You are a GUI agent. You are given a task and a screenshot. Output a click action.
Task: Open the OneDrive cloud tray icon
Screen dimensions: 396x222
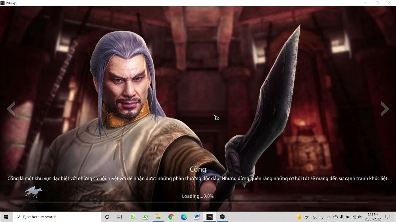(336, 217)
